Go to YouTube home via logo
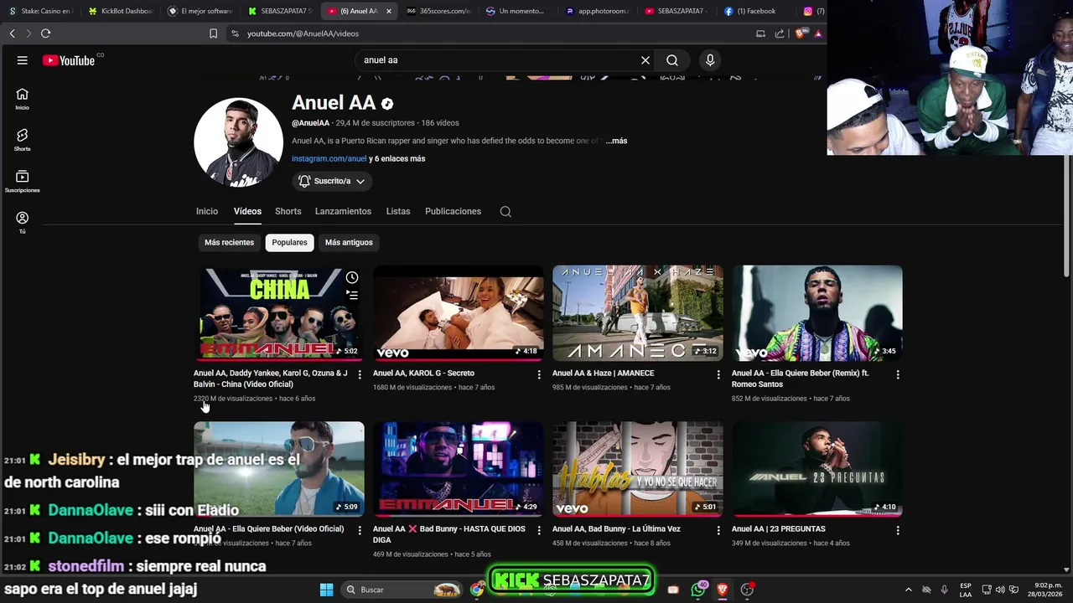The image size is (1073, 603). click(x=69, y=60)
